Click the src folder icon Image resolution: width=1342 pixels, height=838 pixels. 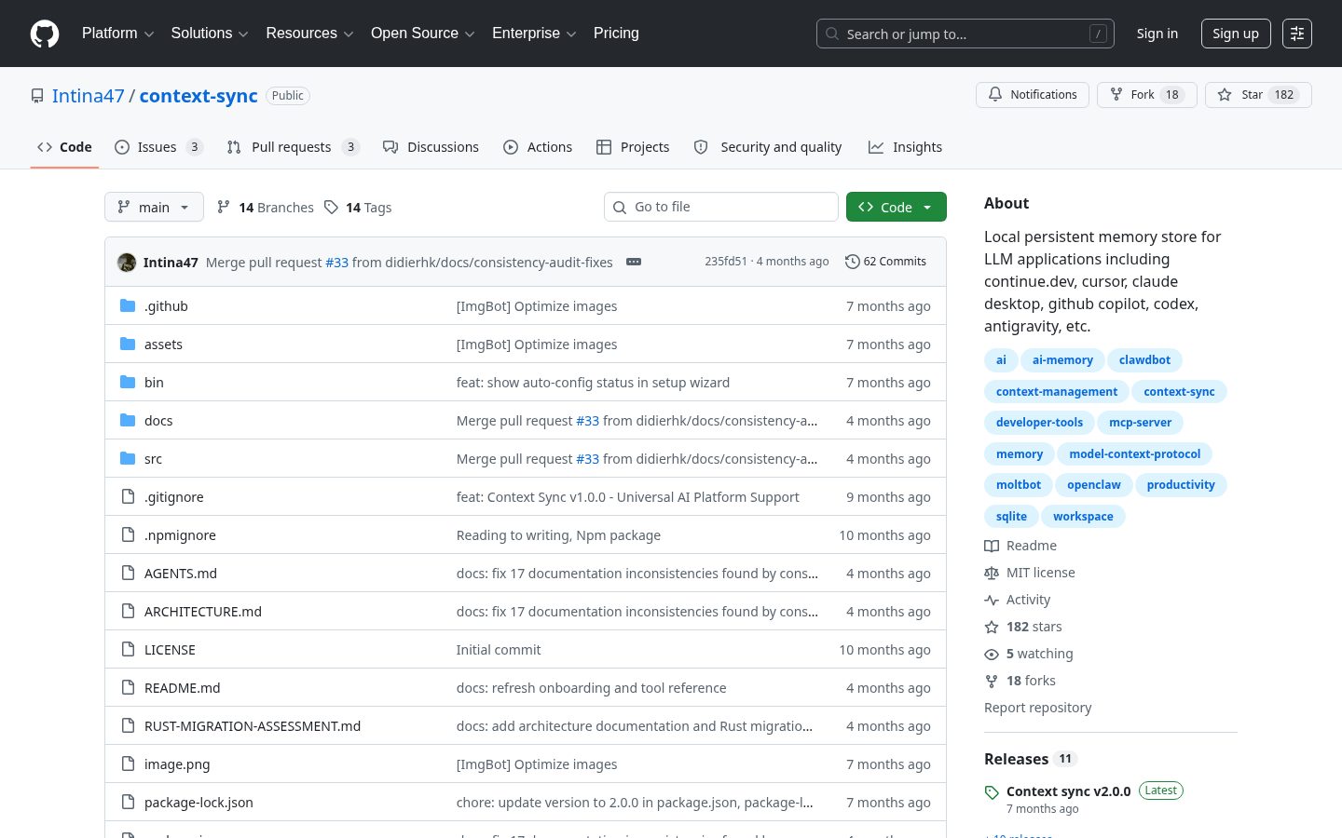[128, 458]
